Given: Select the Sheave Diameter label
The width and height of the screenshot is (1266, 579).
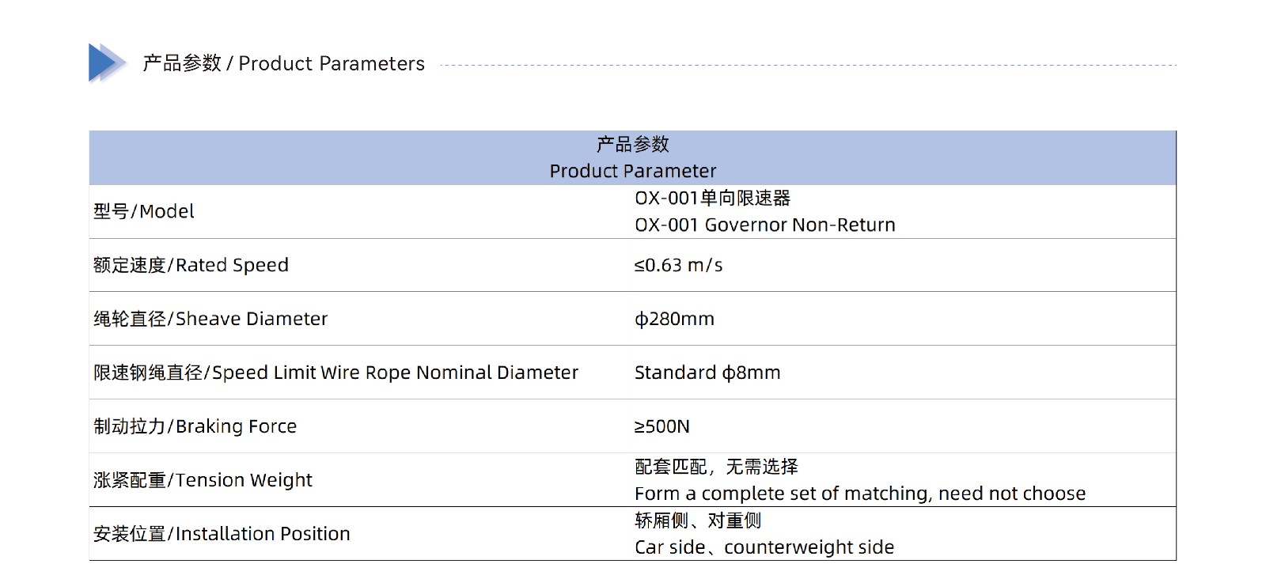Looking at the screenshot, I should coord(210,319).
